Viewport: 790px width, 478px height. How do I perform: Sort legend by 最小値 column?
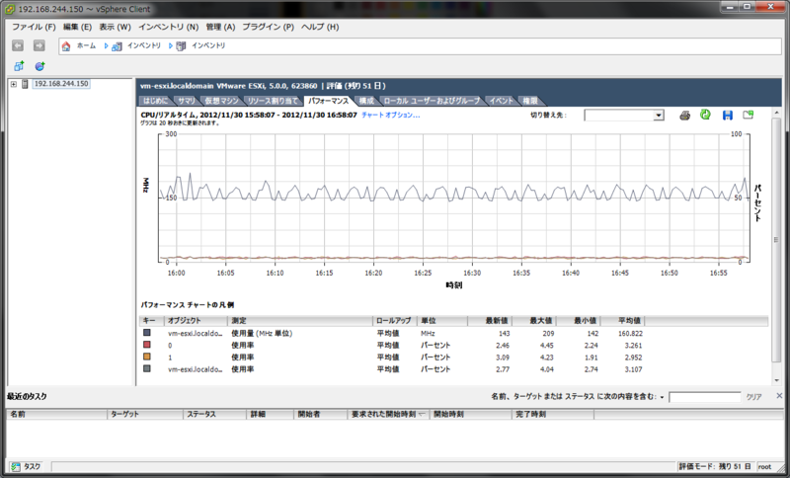point(579,320)
